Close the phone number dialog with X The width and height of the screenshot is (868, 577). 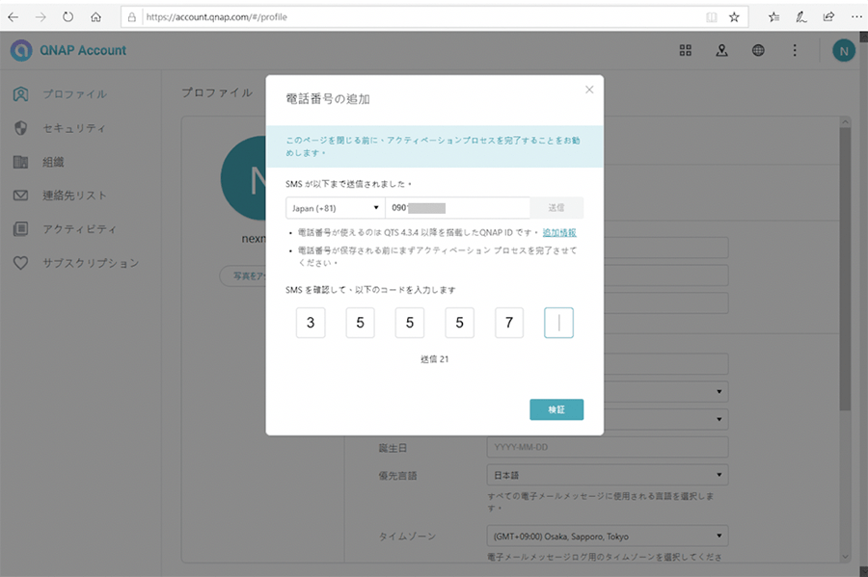pos(589,90)
